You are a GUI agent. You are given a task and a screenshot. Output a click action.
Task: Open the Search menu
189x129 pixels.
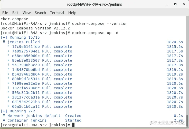tap(40, 13)
